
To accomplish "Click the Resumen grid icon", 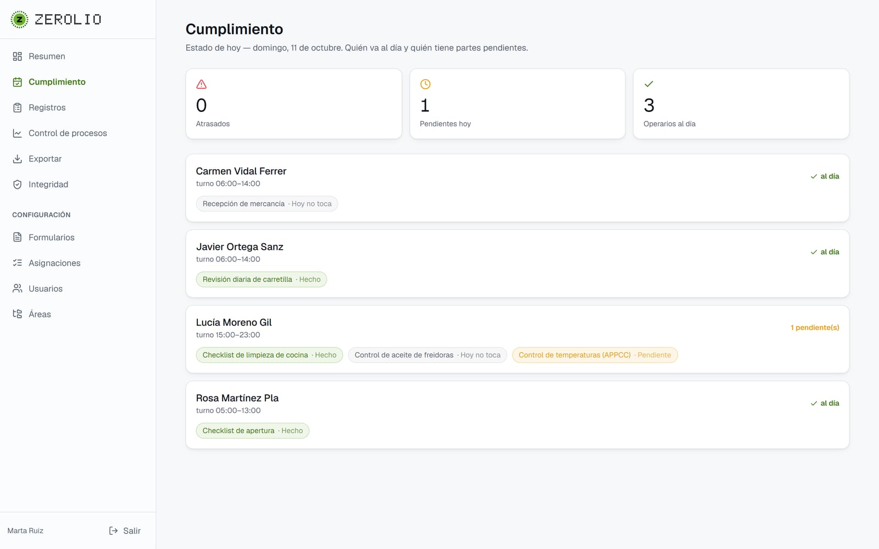I will [18, 57].
